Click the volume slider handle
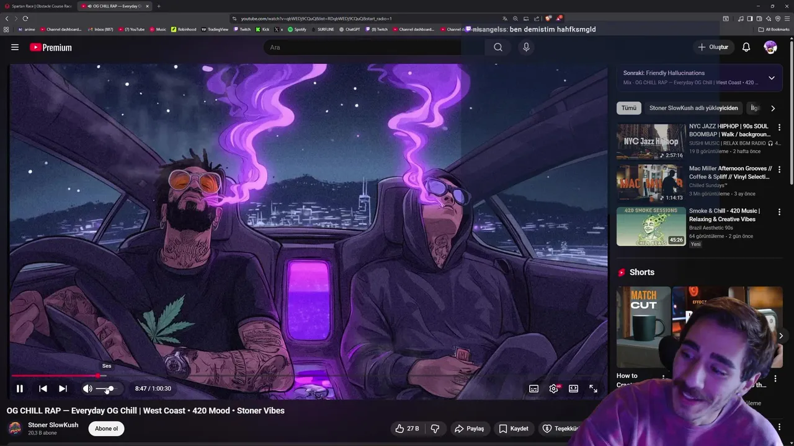 [x=110, y=388]
